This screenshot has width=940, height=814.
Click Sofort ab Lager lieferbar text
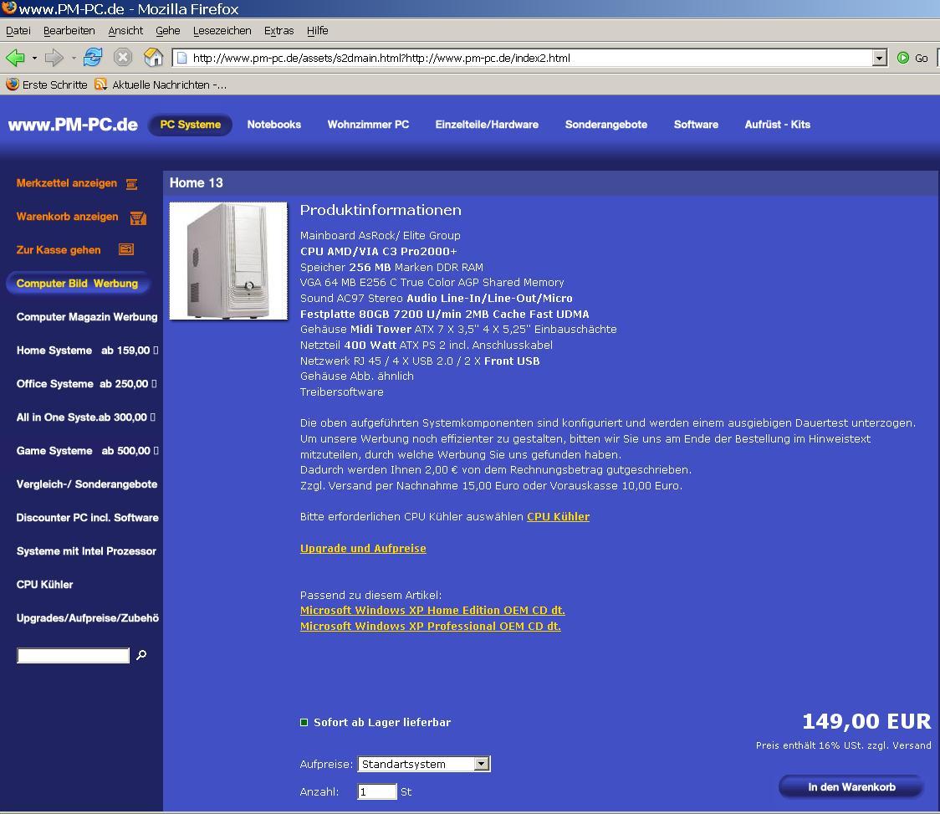click(x=382, y=722)
